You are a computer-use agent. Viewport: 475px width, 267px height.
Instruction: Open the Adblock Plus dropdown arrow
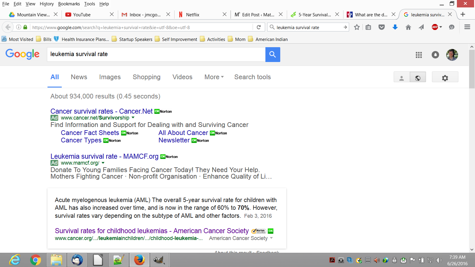[x=441, y=27]
